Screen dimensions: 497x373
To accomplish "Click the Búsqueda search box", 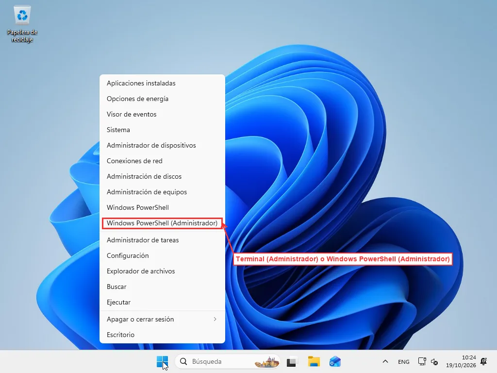I will 228,361.
